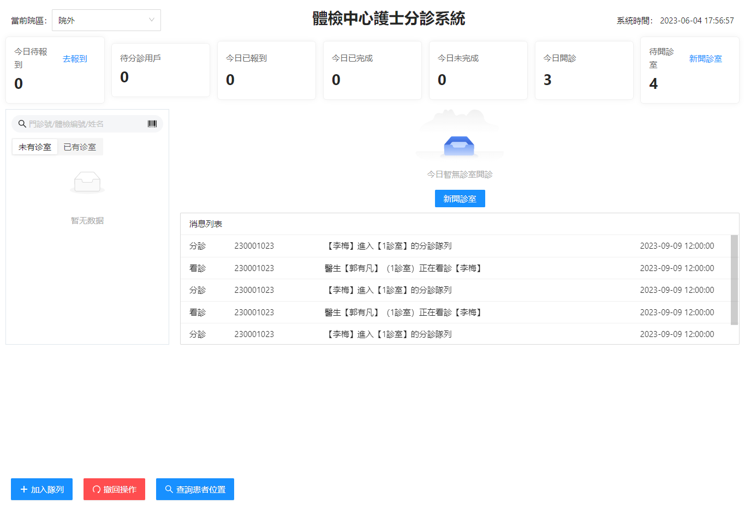Click the 消息列表 header text
745x511 pixels.
point(206,224)
